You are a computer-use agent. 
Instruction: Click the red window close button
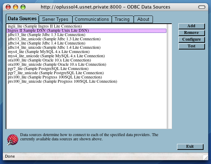8,7
